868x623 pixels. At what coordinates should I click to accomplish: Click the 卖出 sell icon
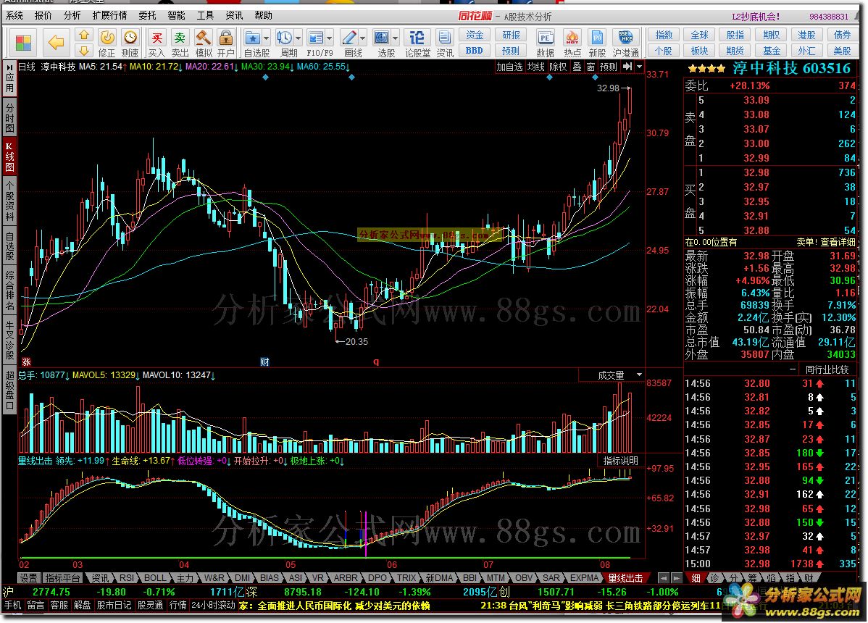(180, 43)
